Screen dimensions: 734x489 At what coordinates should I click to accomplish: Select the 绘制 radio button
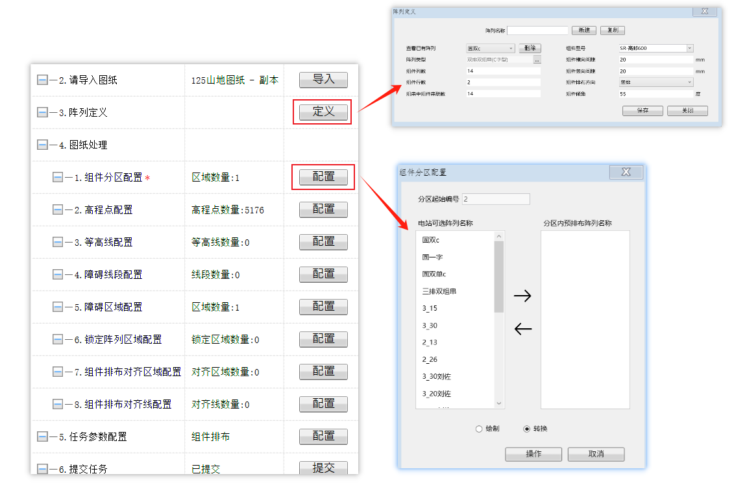(479, 429)
